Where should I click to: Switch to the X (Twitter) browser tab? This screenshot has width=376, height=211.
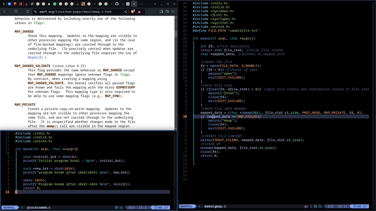(3, 4)
